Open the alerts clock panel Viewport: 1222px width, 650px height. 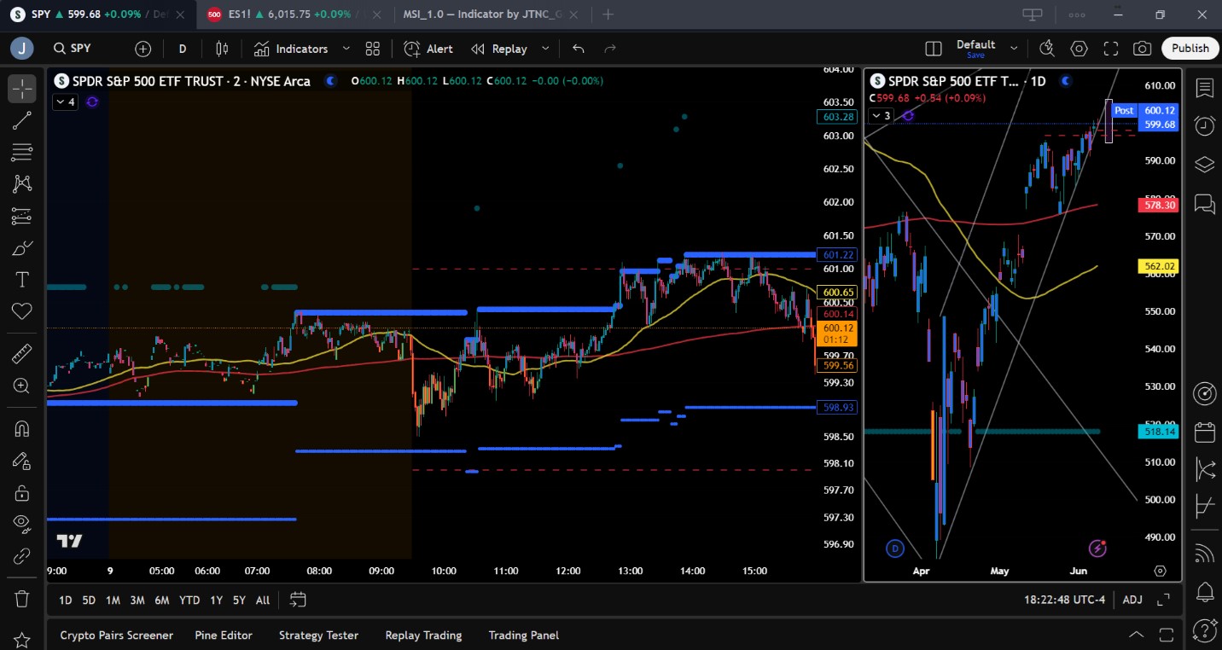pos(1205,126)
